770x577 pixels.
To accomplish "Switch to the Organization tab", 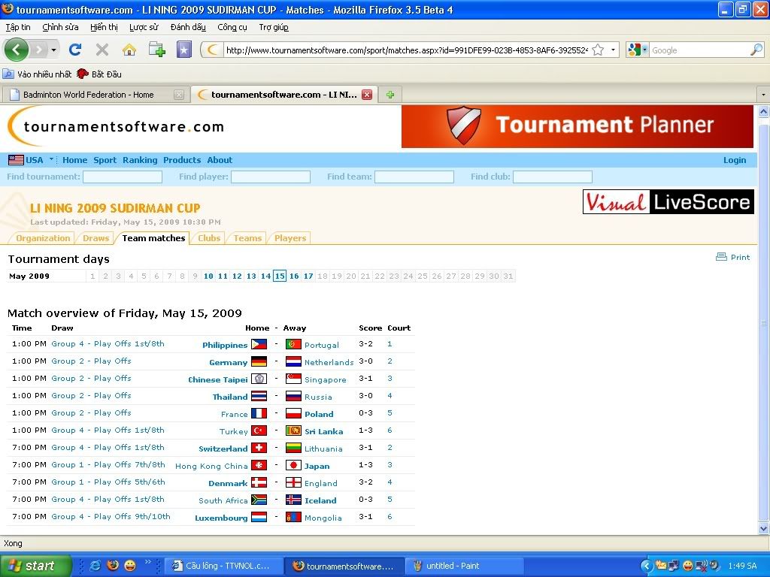I will coord(43,238).
